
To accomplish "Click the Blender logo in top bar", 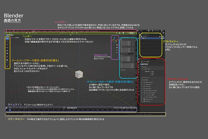I will click(6, 31).
